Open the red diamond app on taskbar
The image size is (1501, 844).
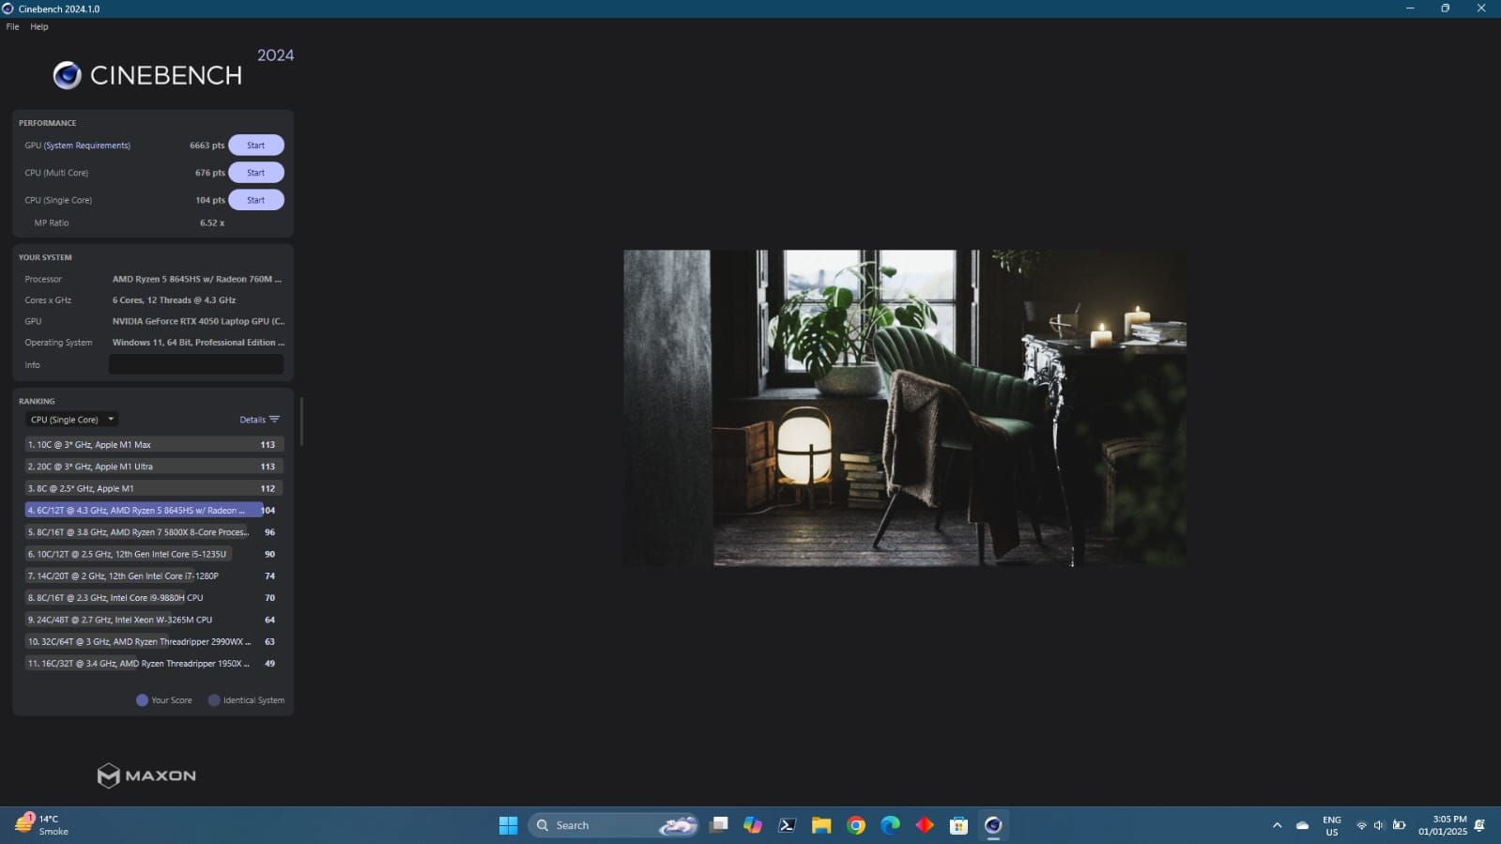click(925, 825)
